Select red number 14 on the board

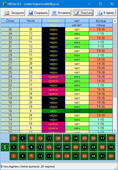point(49,147)
